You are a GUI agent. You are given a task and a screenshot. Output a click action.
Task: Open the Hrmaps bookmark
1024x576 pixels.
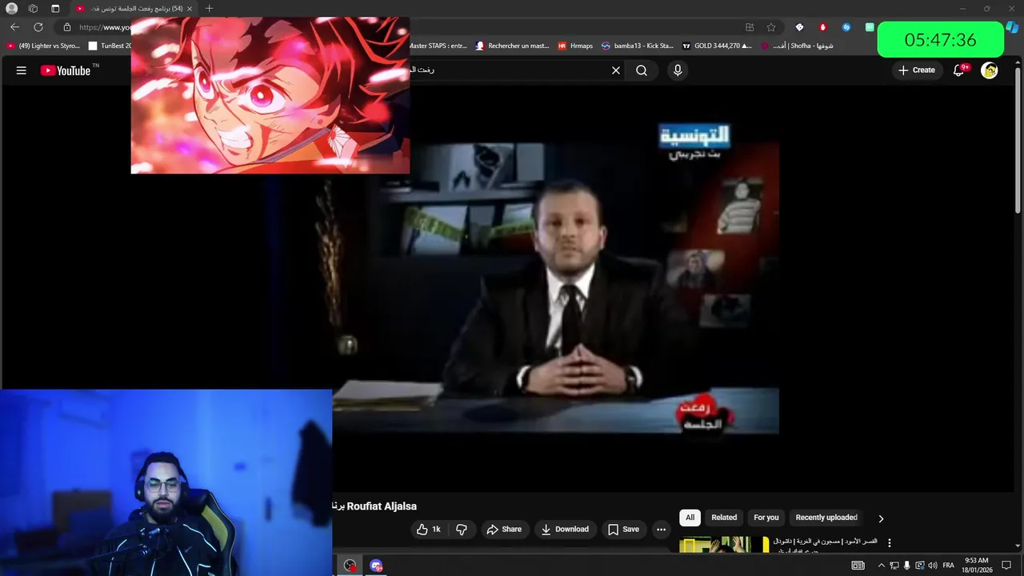(576, 46)
